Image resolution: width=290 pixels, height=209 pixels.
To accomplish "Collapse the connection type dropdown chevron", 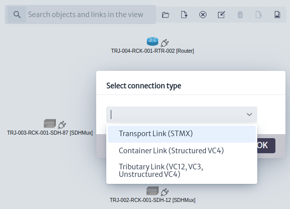I will 249,115.
